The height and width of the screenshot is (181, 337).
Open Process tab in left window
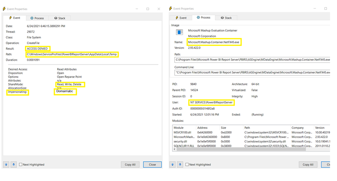coord(37,18)
